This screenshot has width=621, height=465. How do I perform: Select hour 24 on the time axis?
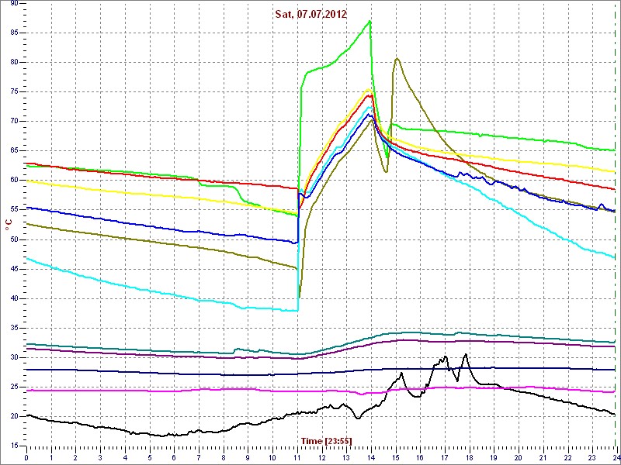tap(616, 458)
